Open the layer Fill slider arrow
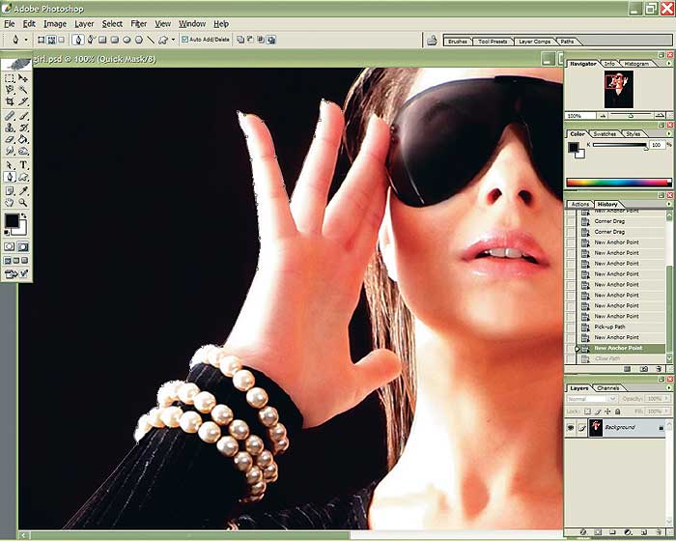 (x=667, y=412)
